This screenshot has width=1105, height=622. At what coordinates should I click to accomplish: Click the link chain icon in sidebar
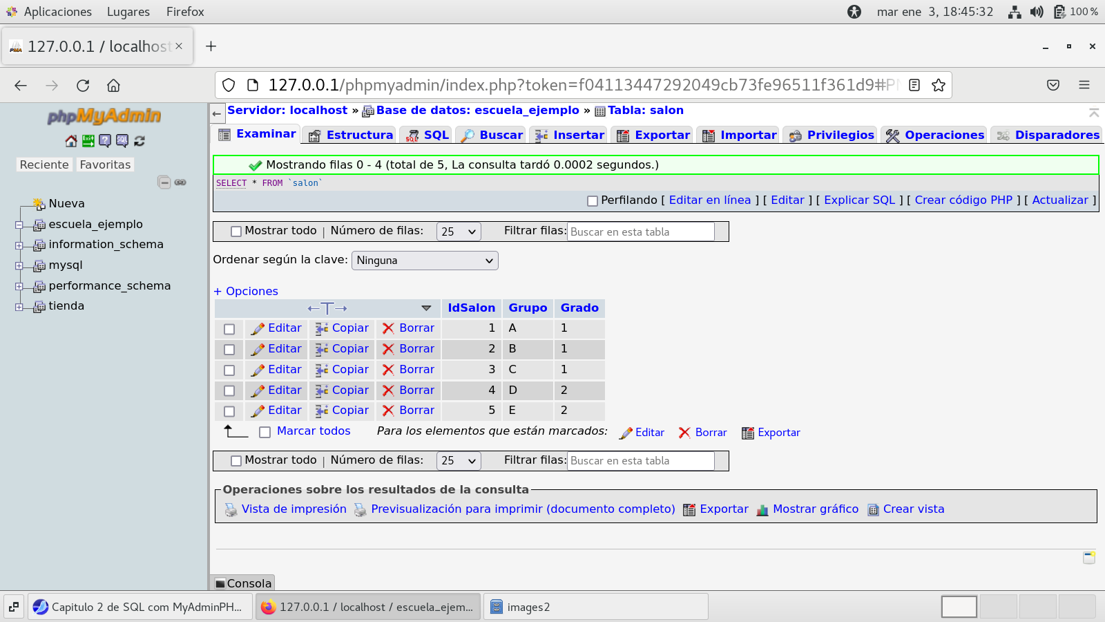coord(180,182)
